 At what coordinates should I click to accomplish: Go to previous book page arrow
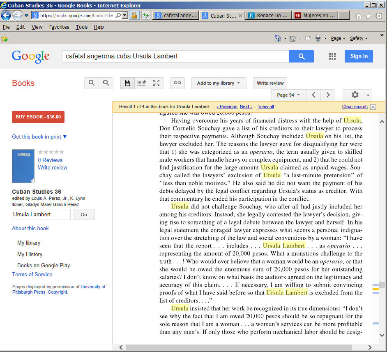click(x=313, y=95)
